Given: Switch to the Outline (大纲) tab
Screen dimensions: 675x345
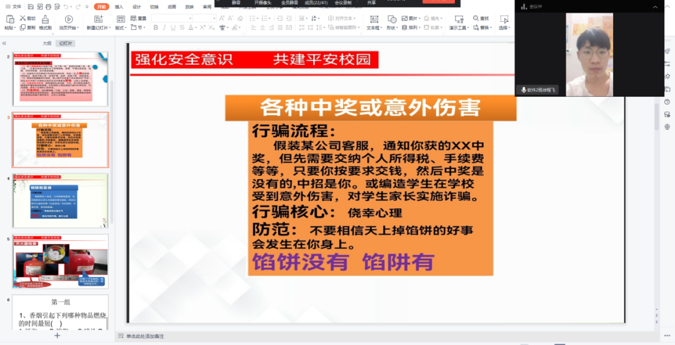Looking at the screenshot, I should coord(47,44).
